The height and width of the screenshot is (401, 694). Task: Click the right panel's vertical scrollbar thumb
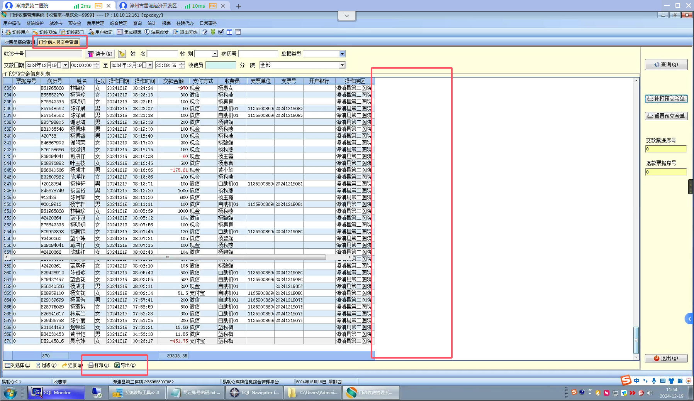(636, 340)
